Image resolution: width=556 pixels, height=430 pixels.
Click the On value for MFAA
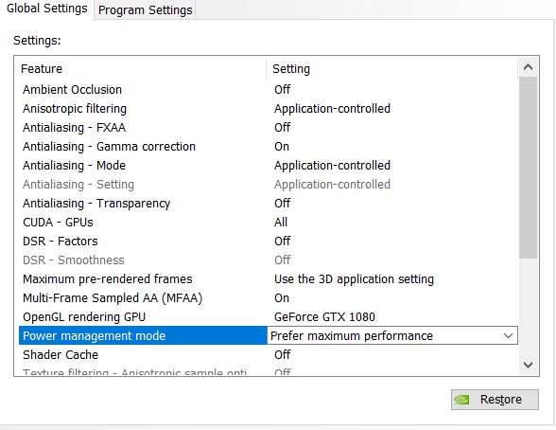282,298
